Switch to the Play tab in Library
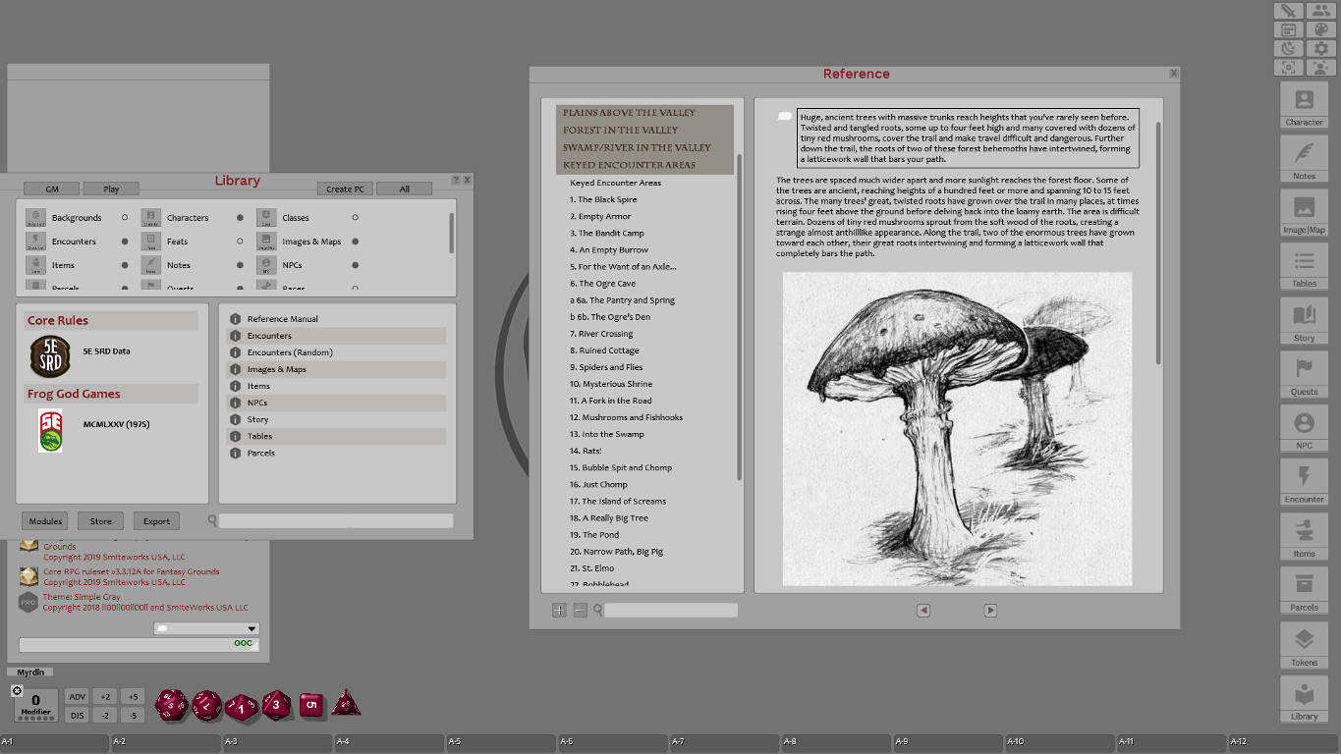This screenshot has width=1341, height=754. [x=110, y=188]
